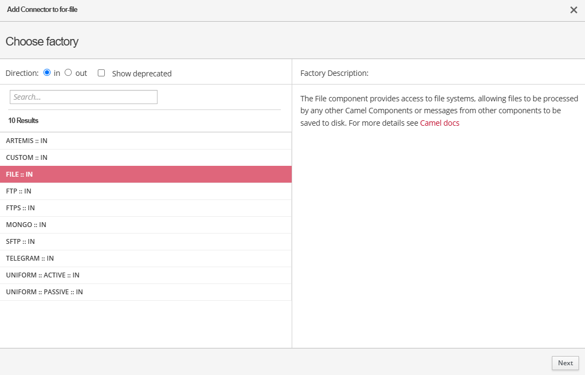Select SFTP :: IN list item
The image size is (585, 375).
[x=20, y=242]
